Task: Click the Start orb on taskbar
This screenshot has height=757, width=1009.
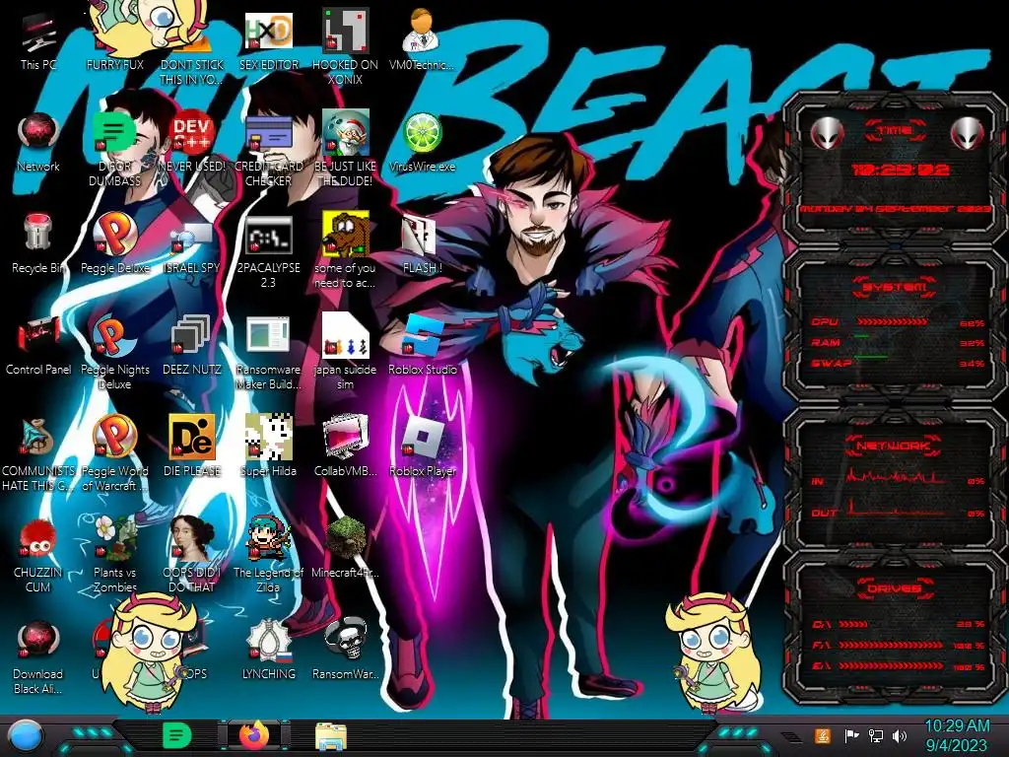Action: coord(25,735)
